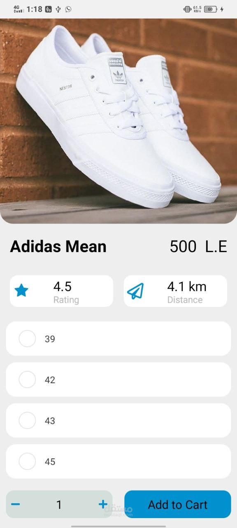Viewport: 237px width, 528px height.
Task: Tap the white Adidas shoe photo
Action: point(118,121)
